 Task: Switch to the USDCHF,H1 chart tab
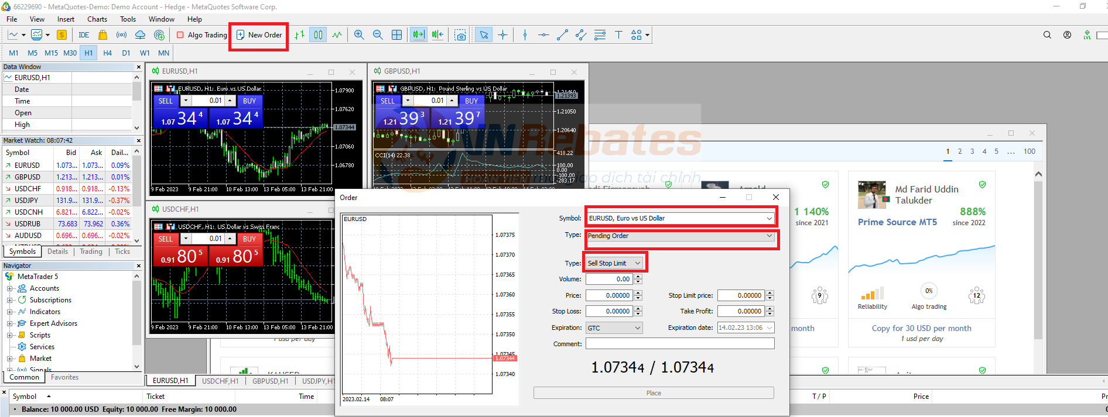click(220, 381)
